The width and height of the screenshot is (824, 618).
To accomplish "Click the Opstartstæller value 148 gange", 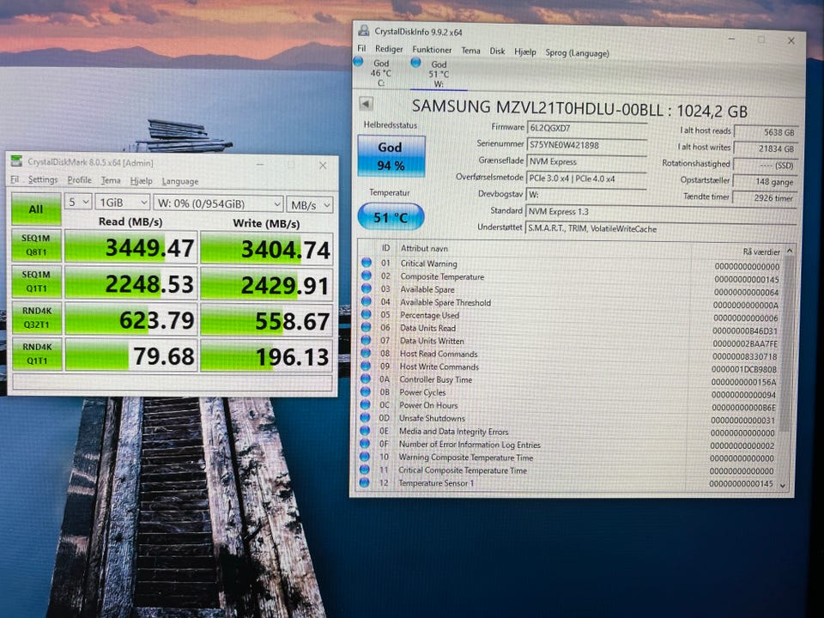I will point(765,181).
